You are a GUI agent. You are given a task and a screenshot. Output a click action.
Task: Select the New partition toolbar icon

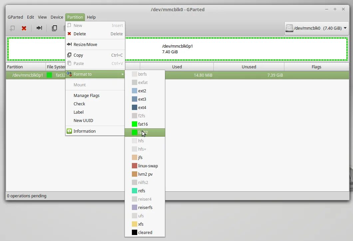click(x=12, y=28)
